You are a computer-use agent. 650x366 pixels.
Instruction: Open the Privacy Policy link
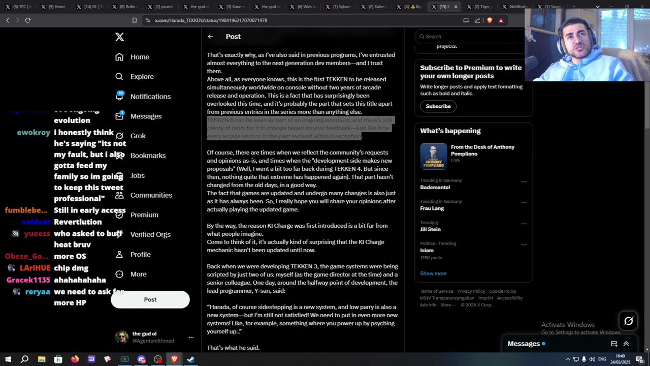click(x=471, y=291)
